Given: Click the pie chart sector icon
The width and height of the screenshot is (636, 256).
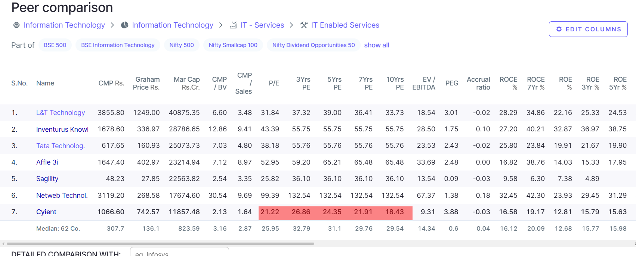Looking at the screenshot, I should pyautogui.click(x=125, y=25).
